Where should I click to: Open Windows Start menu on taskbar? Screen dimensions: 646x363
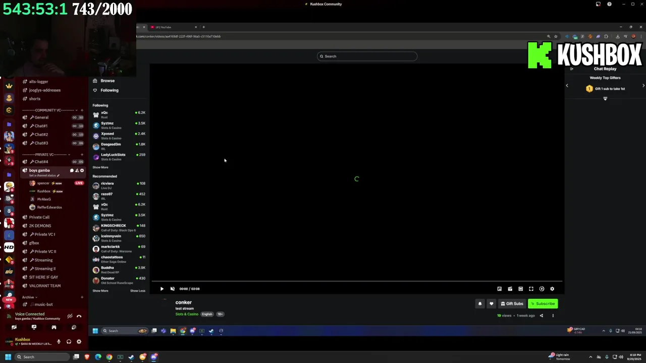coord(8,357)
